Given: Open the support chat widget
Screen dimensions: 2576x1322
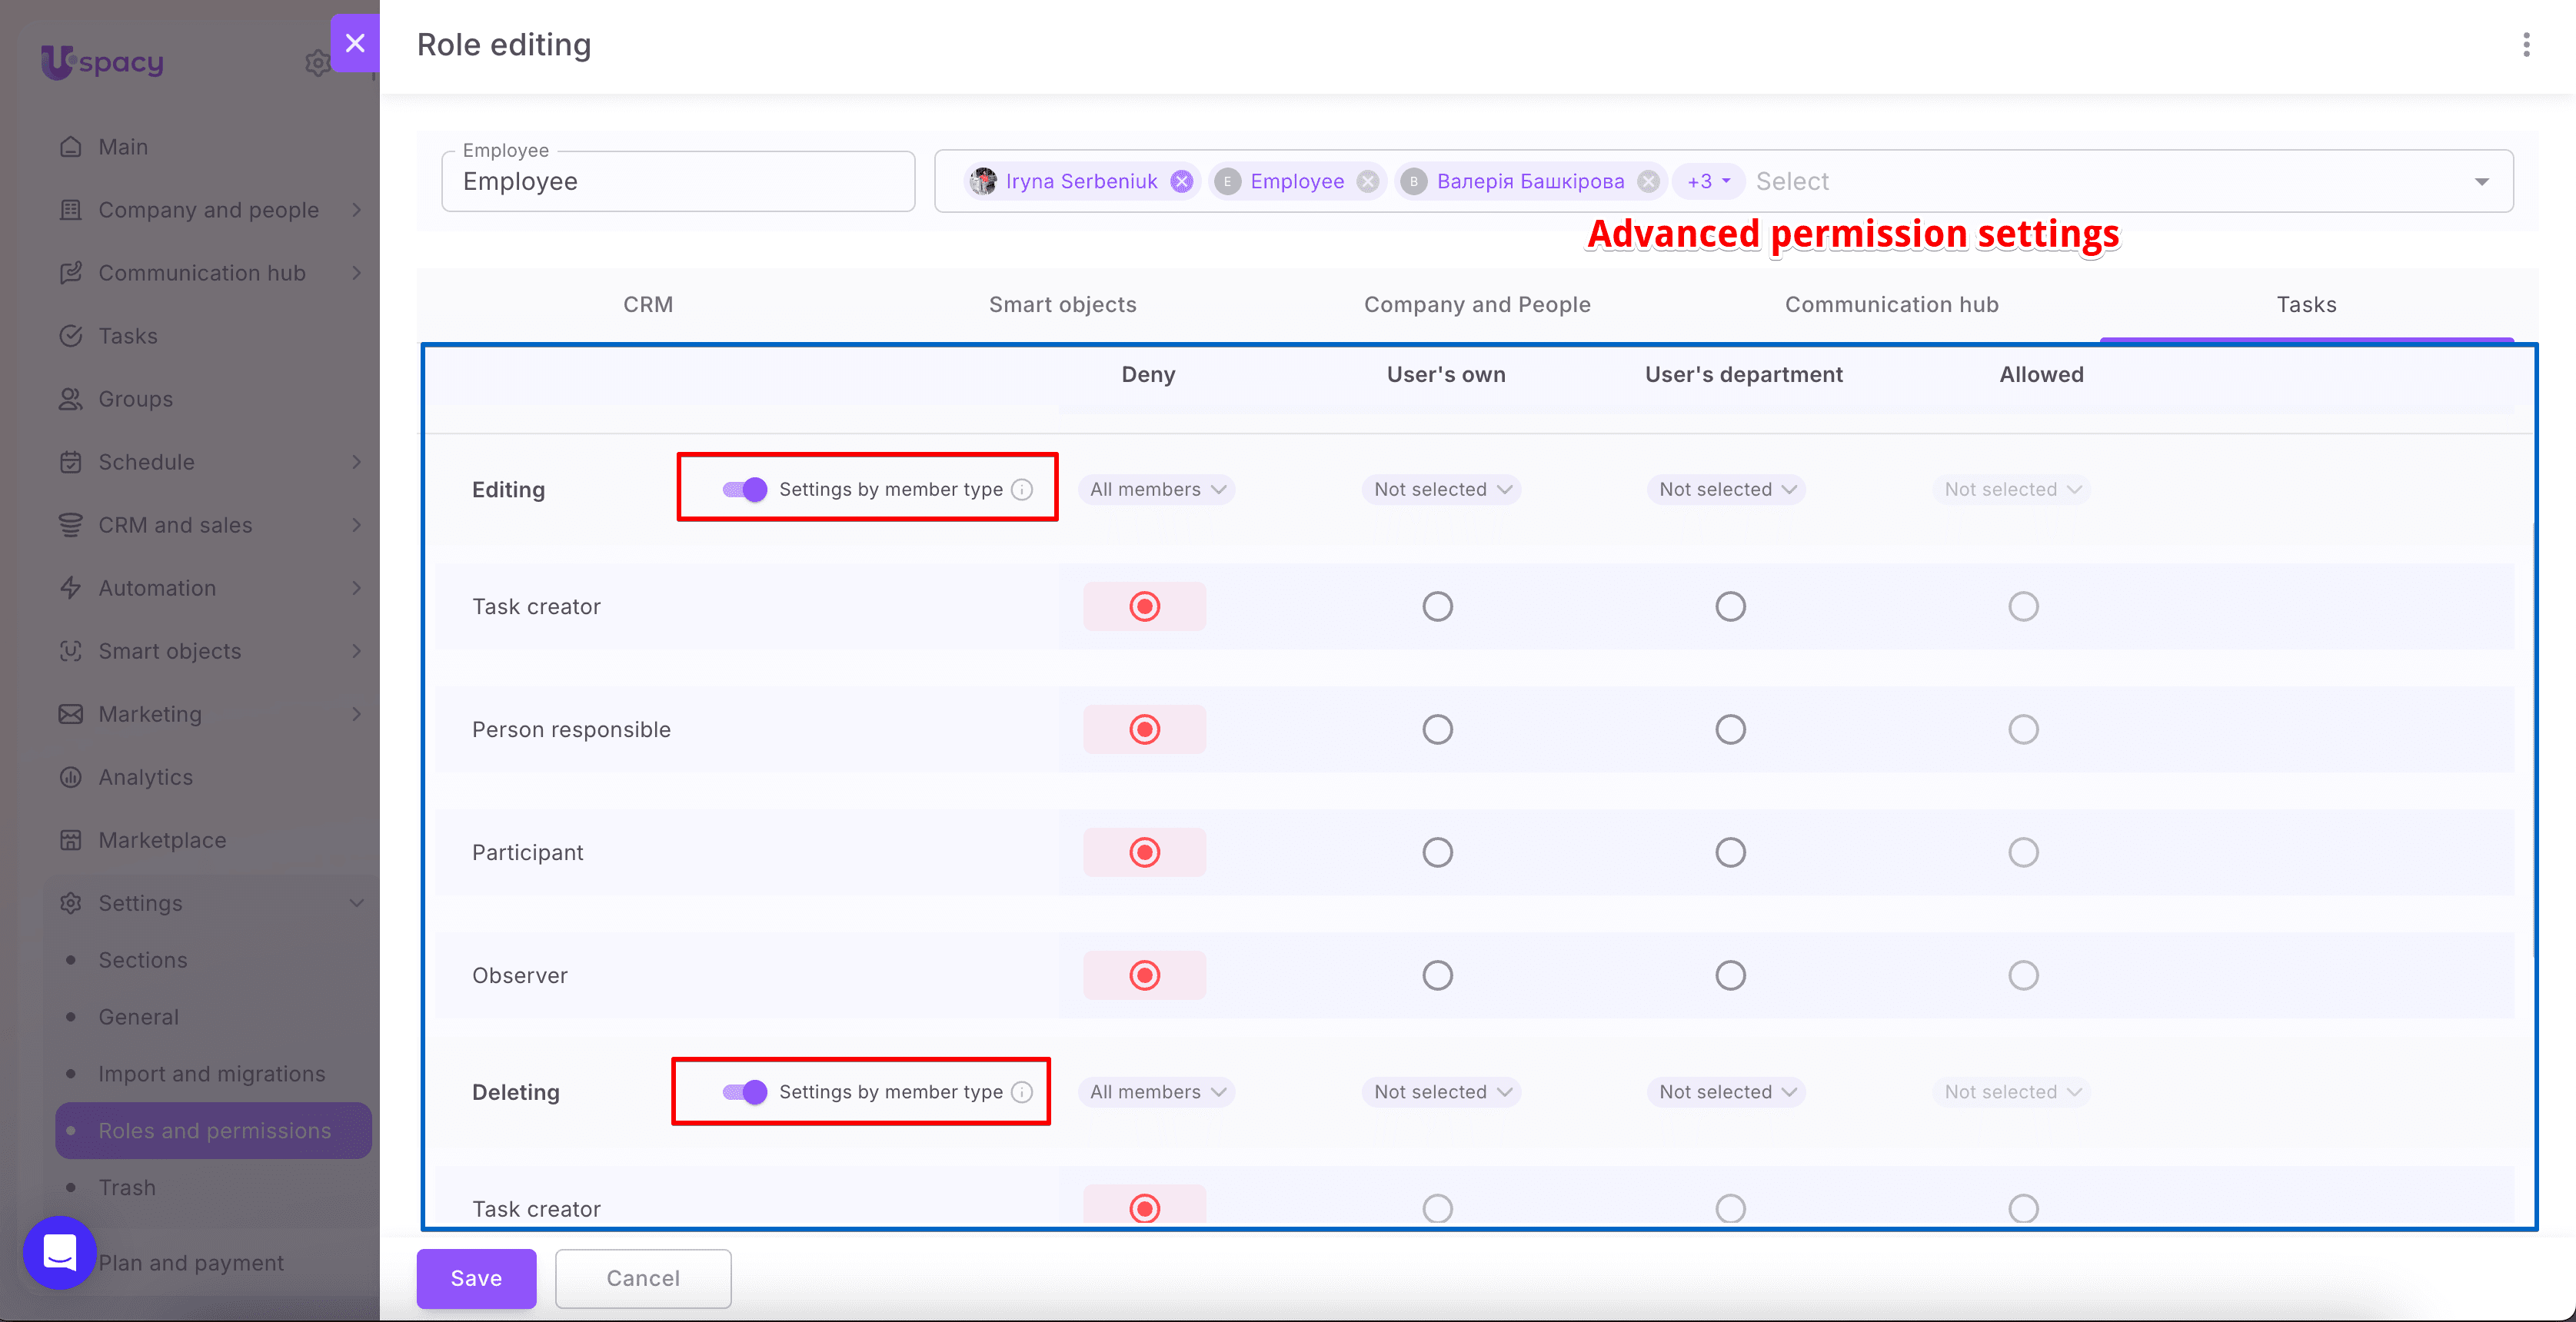Looking at the screenshot, I should coord(60,1252).
